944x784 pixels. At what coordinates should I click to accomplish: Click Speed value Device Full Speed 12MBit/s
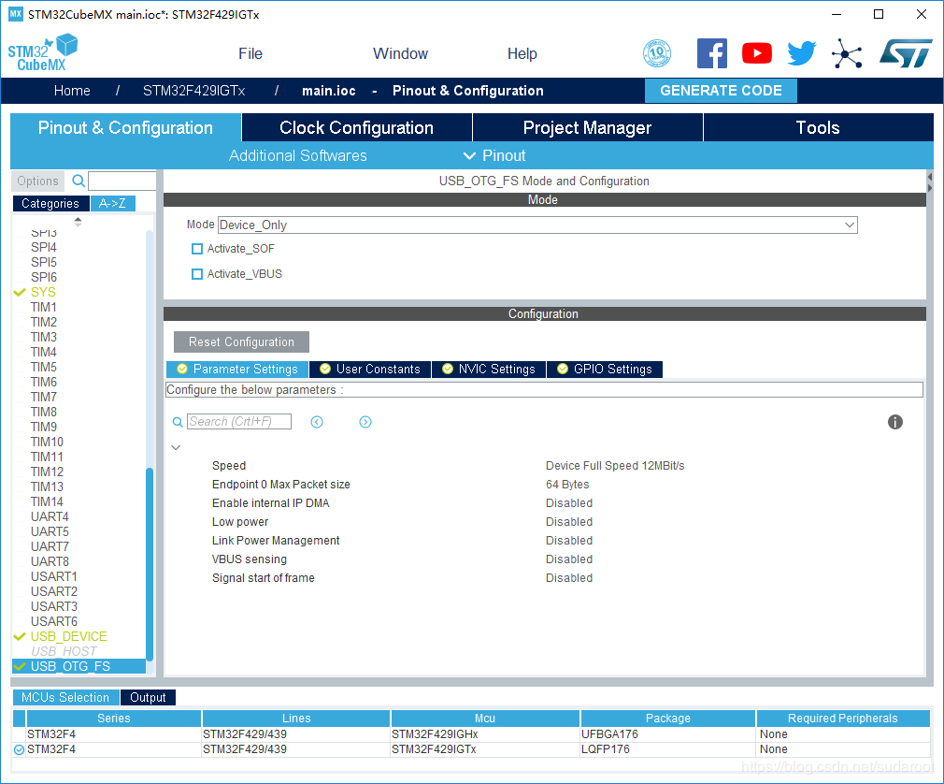coord(615,465)
